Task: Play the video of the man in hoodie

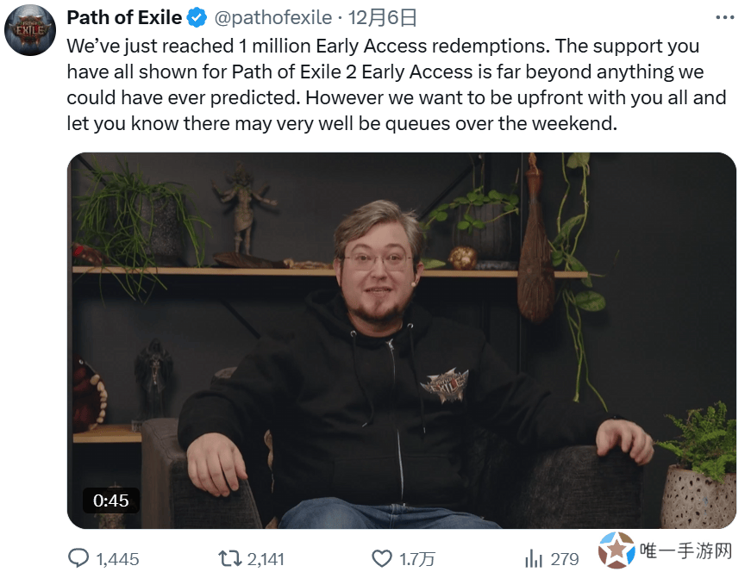Action: pos(401,340)
